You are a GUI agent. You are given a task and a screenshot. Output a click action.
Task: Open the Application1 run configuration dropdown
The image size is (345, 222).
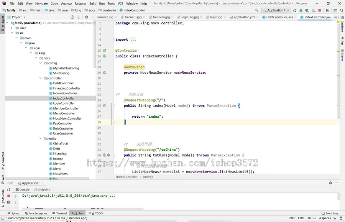coord(276,10)
